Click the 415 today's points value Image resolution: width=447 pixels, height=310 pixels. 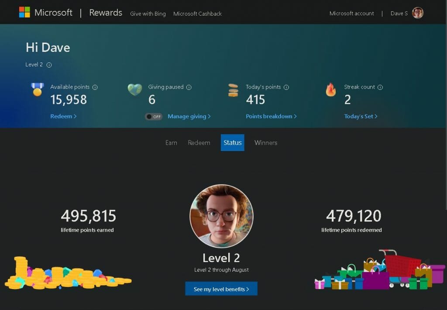coord(255,100)
